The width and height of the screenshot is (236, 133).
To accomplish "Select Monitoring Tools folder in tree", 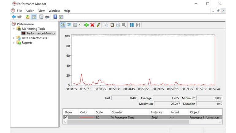I will (33, 28).
